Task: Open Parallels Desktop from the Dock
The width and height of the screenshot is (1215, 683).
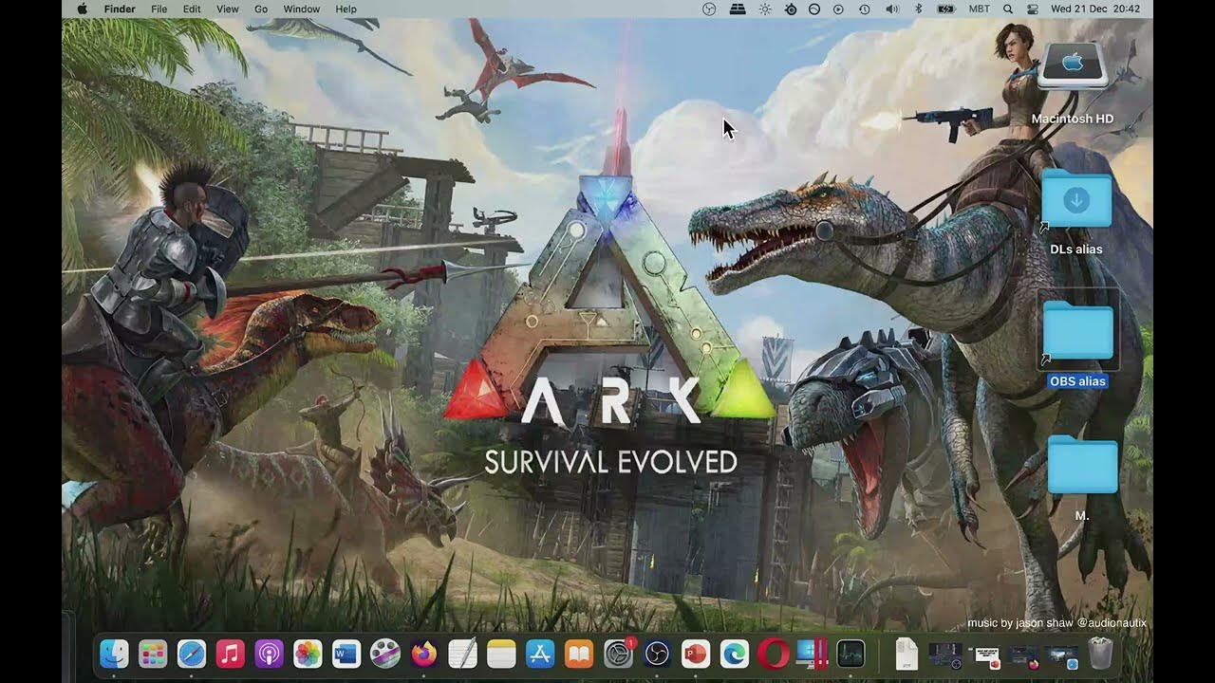Action: tap(813, 654)
